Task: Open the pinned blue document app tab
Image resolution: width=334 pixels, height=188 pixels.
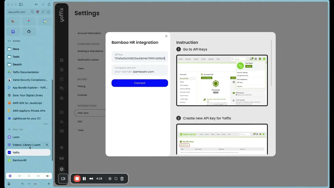Action: [13, 32]
